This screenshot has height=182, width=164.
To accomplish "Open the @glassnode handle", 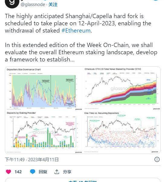I will (33, 5).
